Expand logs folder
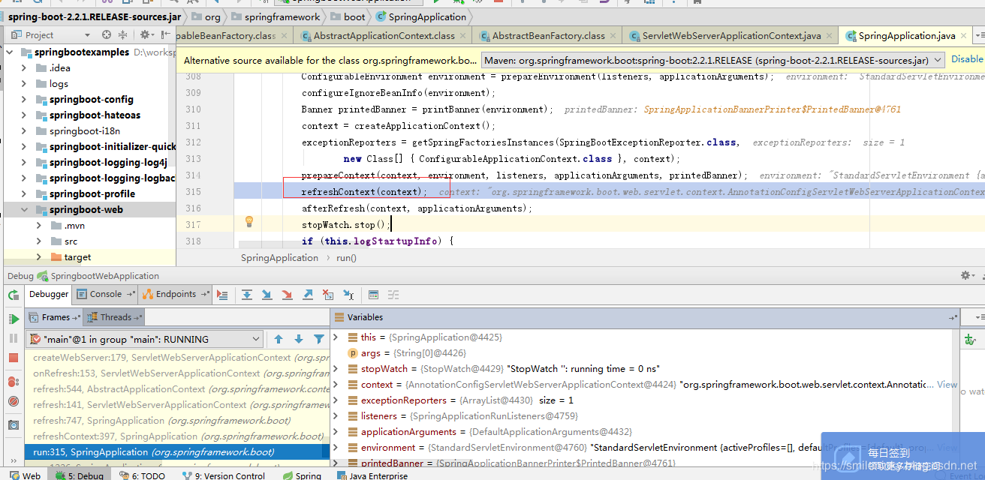Viewport: 985px width, 480px height. 24,84
